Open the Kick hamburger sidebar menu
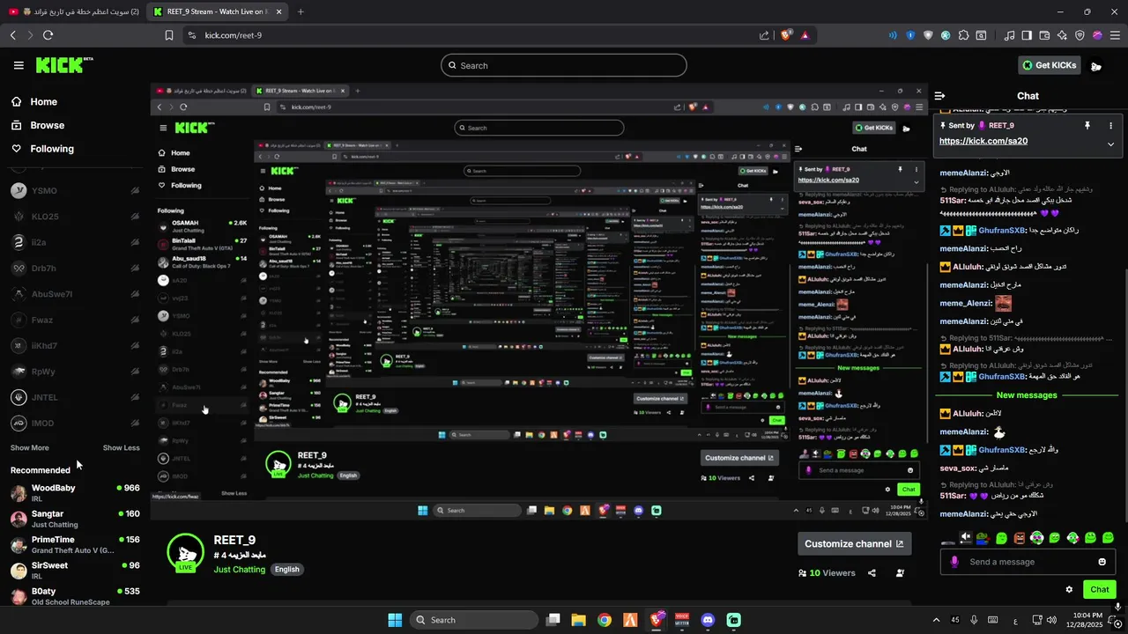Screen dimensions: 1128x634 pyautogui.click(x=19, y=65)
